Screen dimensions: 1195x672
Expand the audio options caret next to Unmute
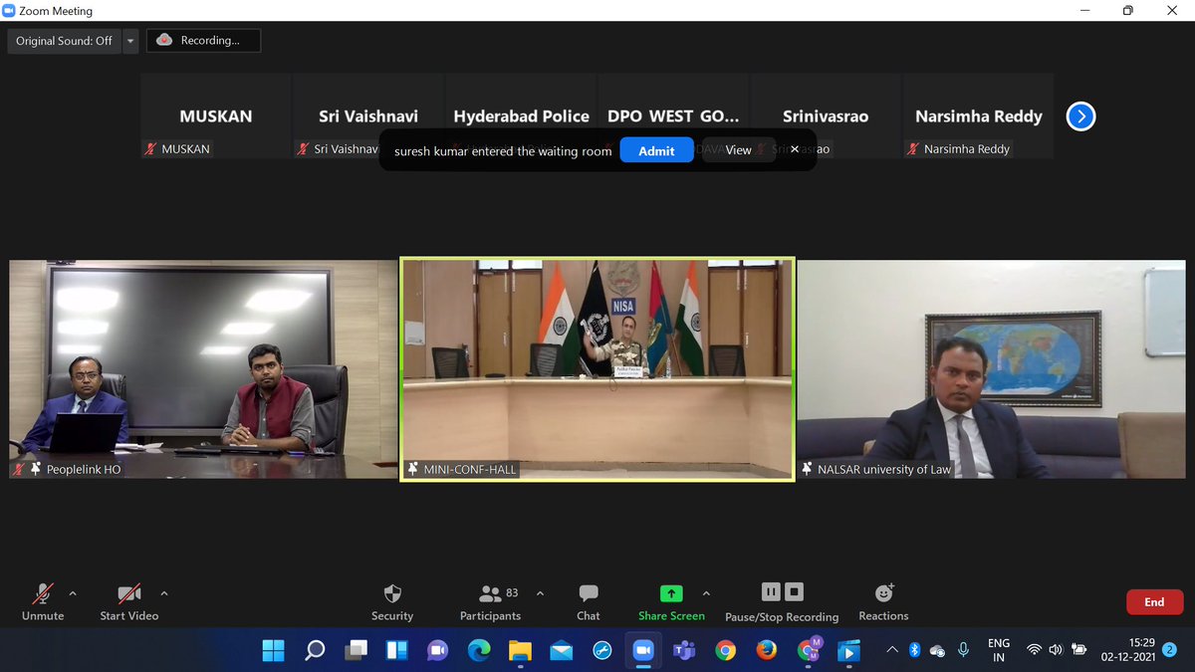point(73,593)
